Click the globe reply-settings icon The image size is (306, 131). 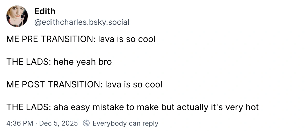pos(86,123)
